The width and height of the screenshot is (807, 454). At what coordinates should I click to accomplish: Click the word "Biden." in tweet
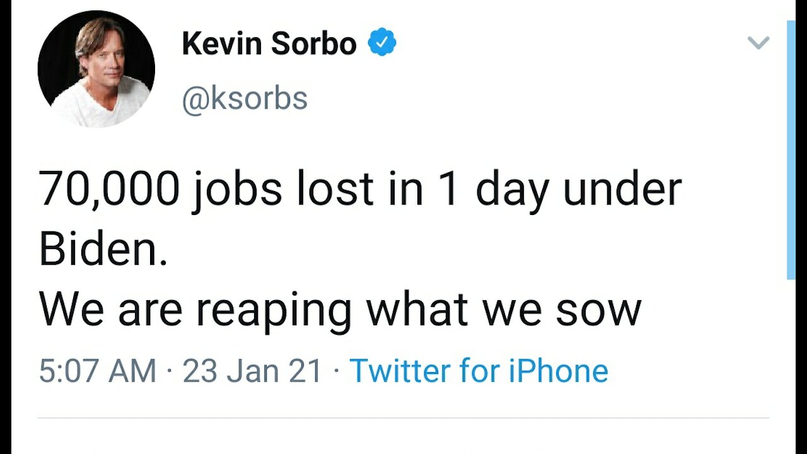[x=103, y=249]
